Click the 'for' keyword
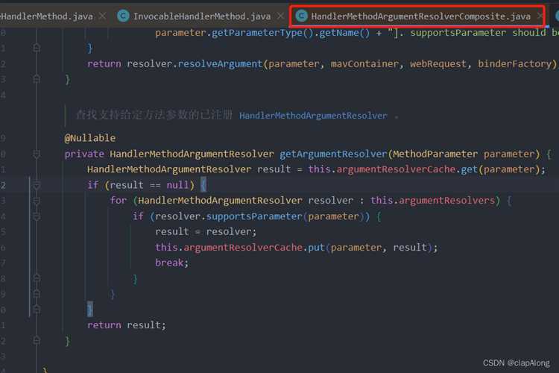The width and height of the screenshot is (559, 373). point(119,201)
